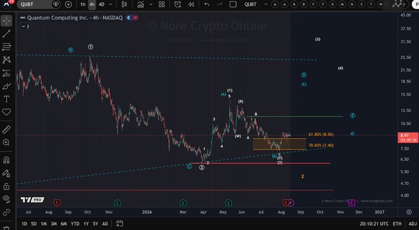Open the drawings link sync tool
Image resolution: width=419 pixels, height=230 pixels.
6,212
